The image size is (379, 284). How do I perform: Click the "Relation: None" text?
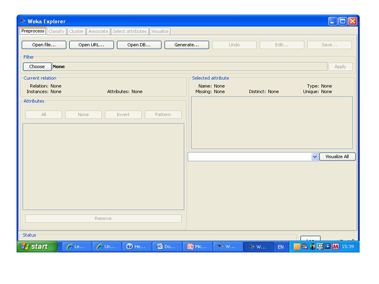(46, 86)
